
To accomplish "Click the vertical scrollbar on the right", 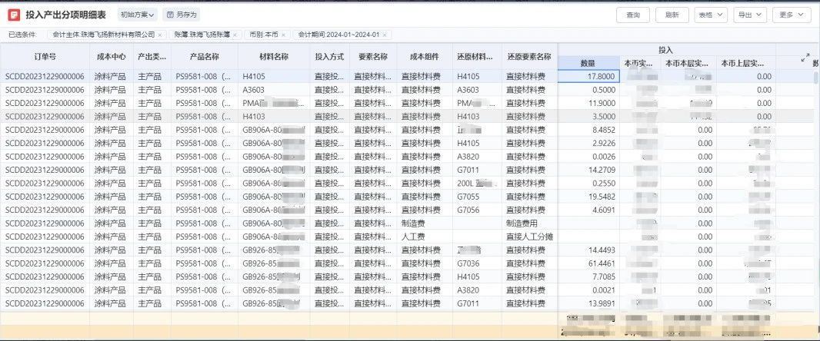I will (815, 154).
